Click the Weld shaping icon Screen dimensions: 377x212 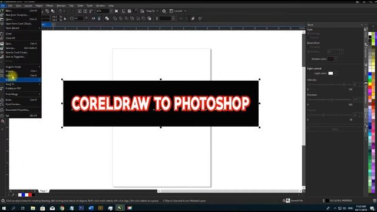click(115, 18)
